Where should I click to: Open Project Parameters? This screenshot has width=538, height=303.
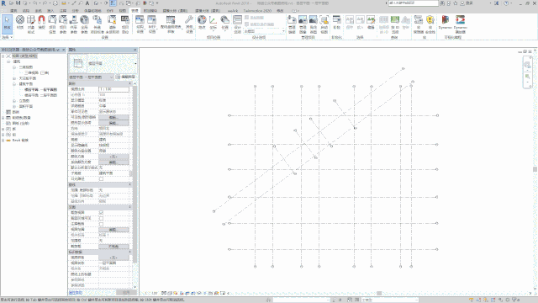[x=63, y=24]
